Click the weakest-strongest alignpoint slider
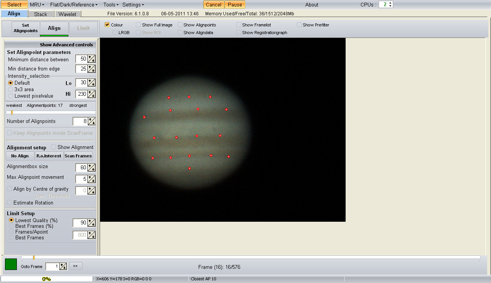Image resolution: width=491 pixels, height=283 pixels. pyautogui.click(x=51, y=112)
